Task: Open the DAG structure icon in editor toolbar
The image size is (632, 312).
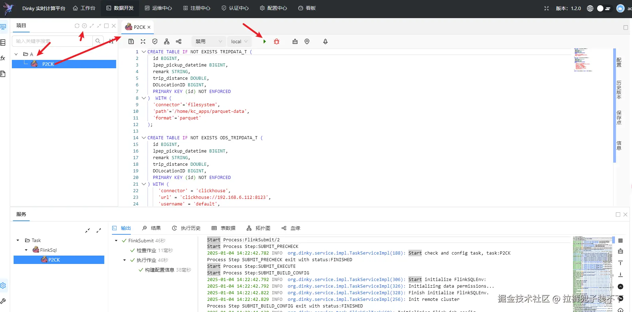Action: pos(167,41)
